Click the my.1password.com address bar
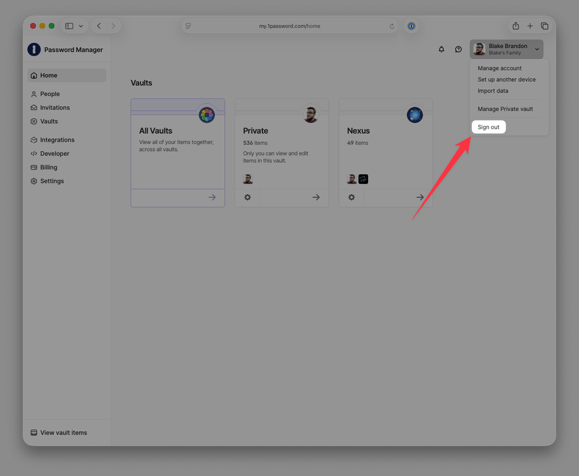 point(289,26)
